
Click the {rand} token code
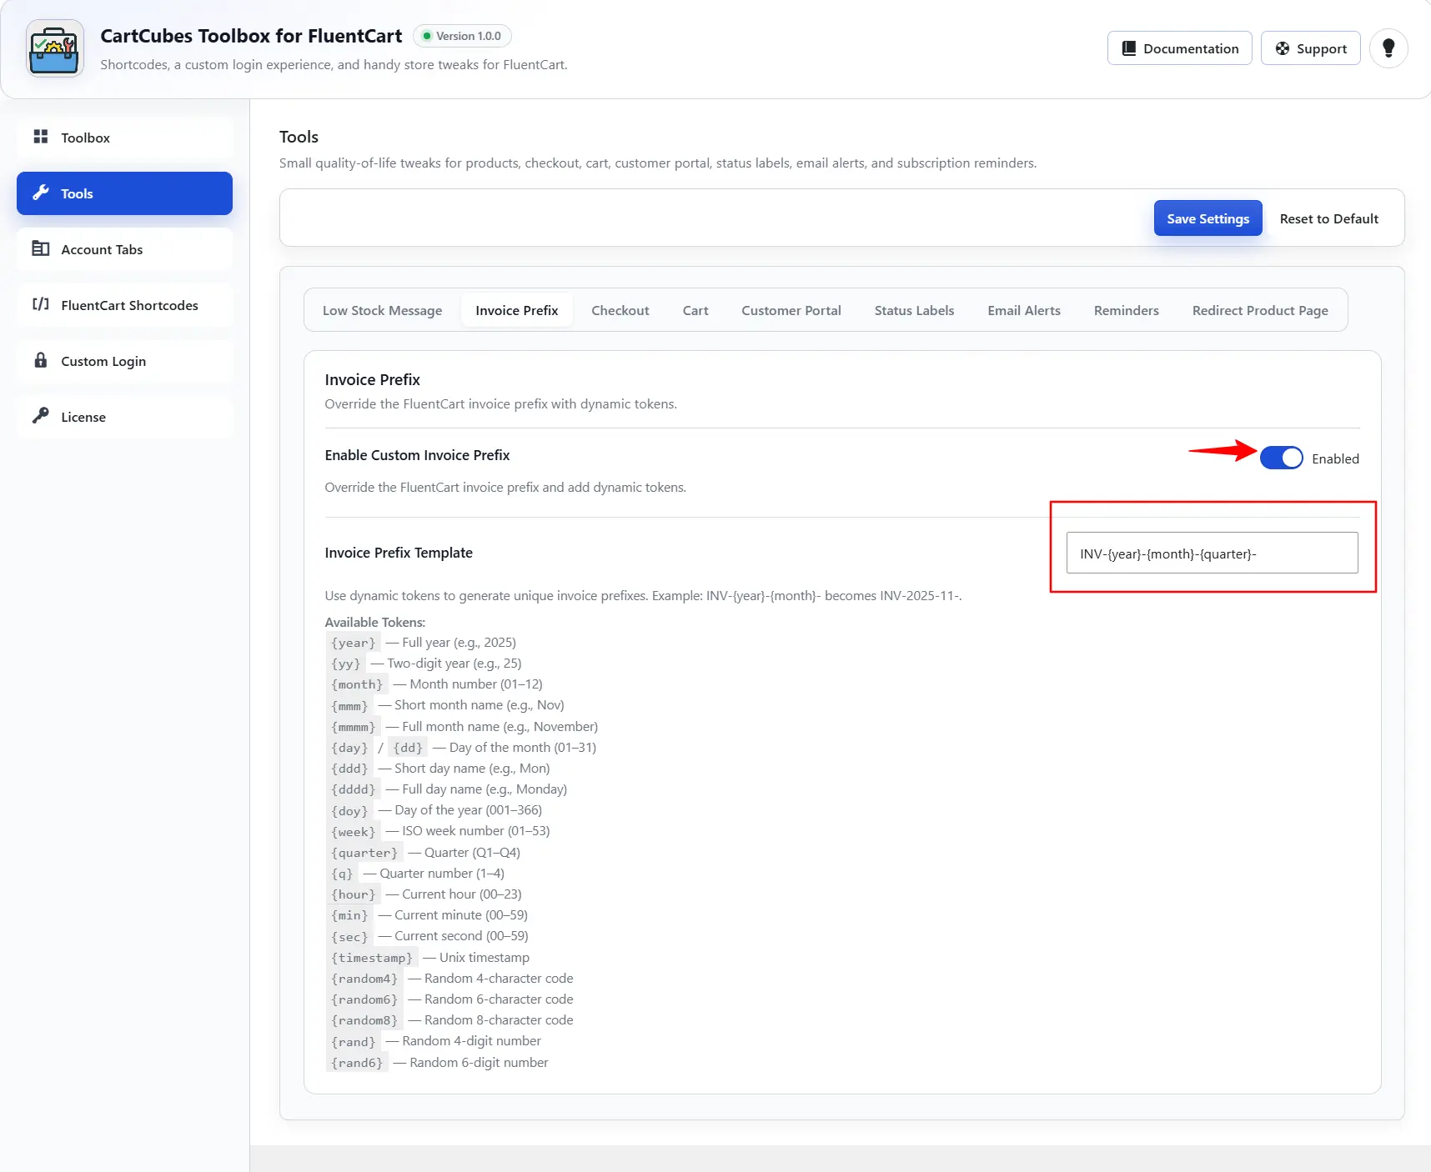tap(354, 1041)
